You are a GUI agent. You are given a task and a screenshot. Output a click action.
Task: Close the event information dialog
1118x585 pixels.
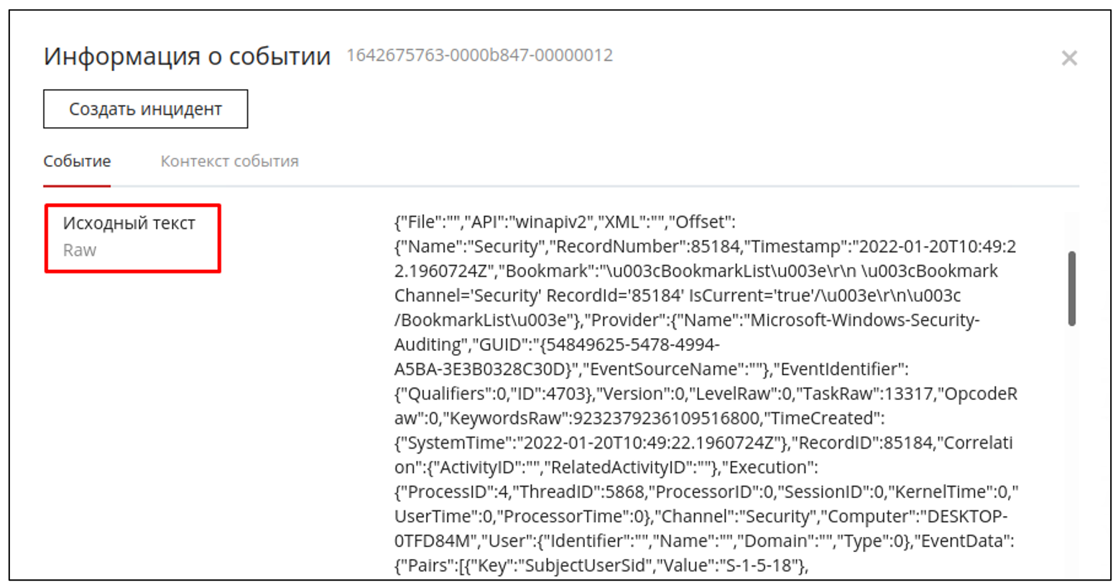pos(1068,58)
